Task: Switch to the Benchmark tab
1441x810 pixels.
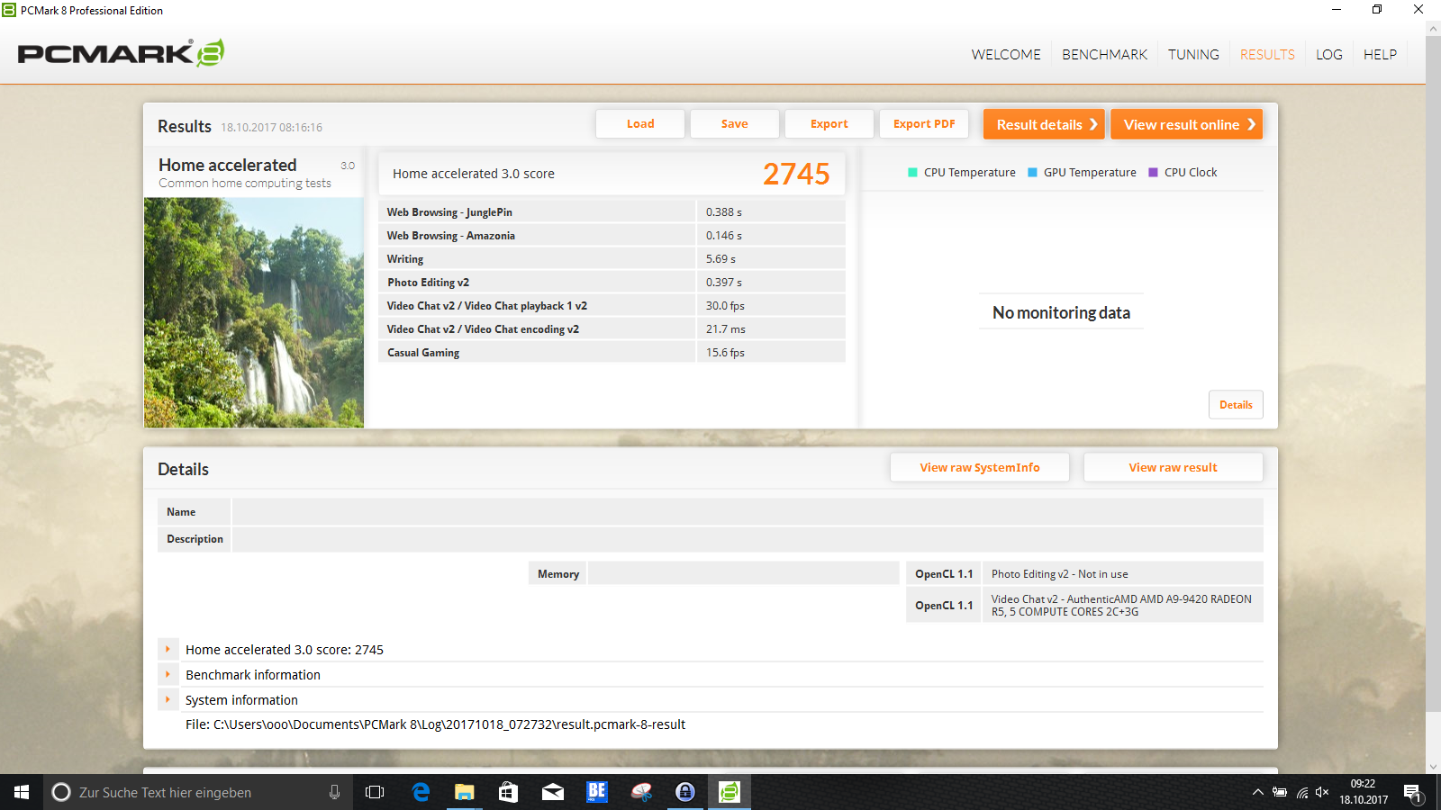Action: pyautogui.click(x=1104, y=55)
